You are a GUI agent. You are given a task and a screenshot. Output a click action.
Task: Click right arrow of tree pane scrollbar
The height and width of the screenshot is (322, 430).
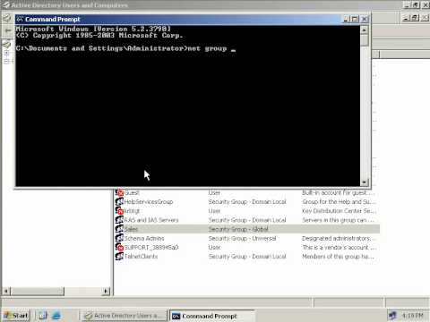(x=106, y=291)
